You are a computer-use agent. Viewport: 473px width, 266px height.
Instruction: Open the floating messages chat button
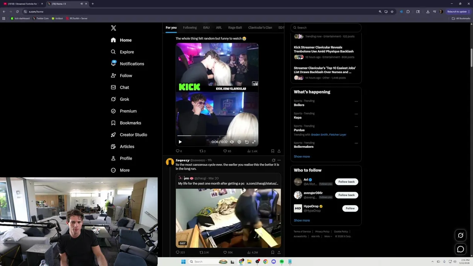point(460,249)
